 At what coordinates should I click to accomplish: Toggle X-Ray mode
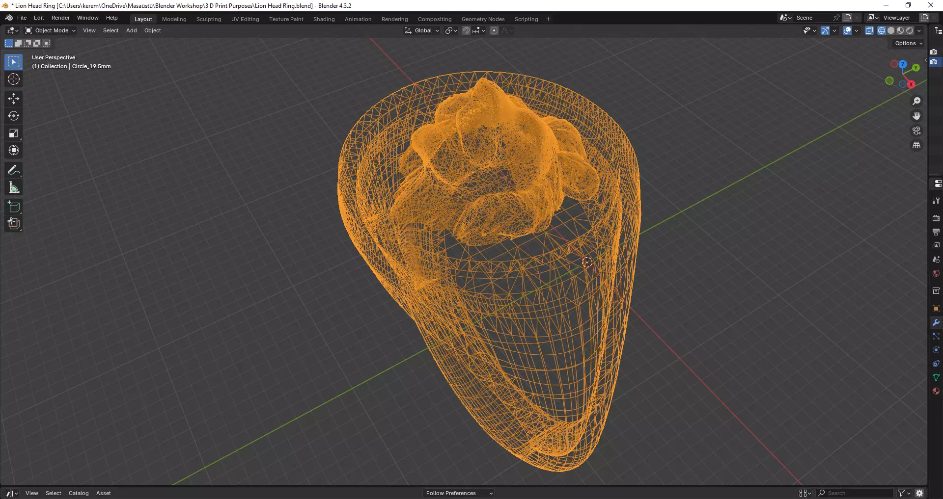pyautogui.click(x=869, y=30)
